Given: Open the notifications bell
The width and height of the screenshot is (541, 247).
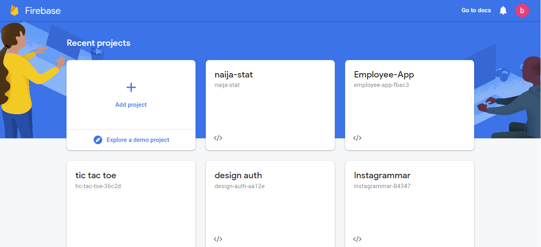Looking at the screenshot, I should click(503, 10).
